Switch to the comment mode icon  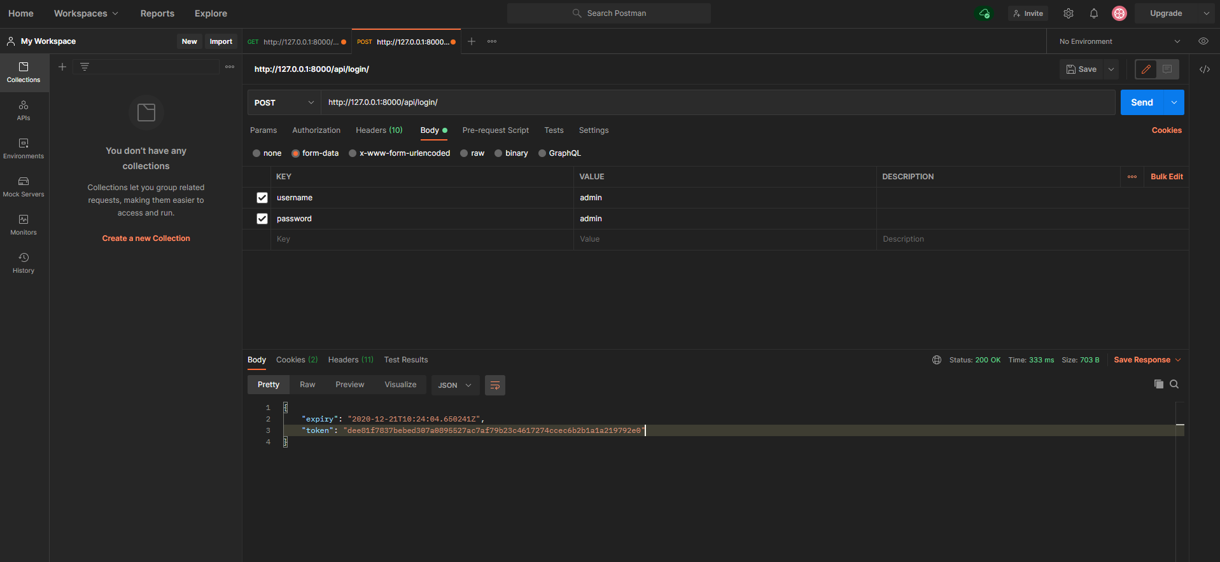click(1167, 69)
